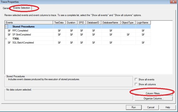Open the Organize Columns dialog
Image resolution: width=178 pixels, height=112 pixels.
(x=154, y=99)
